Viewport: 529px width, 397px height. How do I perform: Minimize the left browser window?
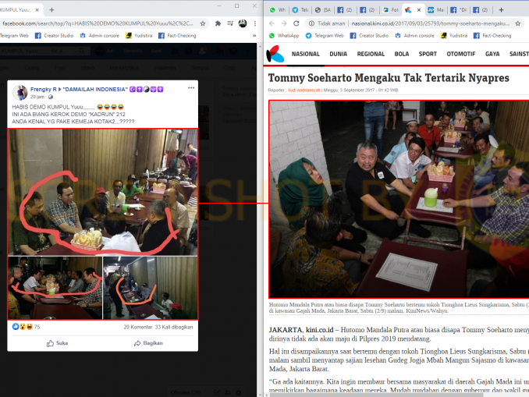pos(219,5)
